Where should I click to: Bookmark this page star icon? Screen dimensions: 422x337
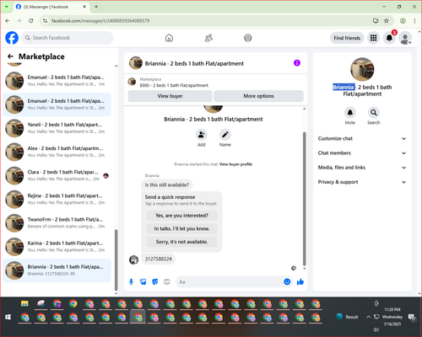(387, 20)
